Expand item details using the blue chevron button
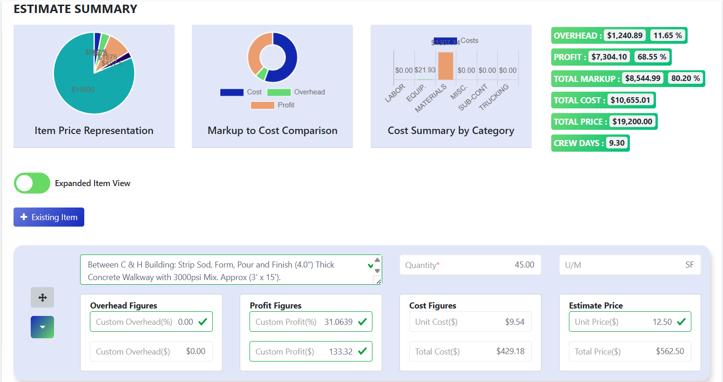723x382 pixels. tap(42, 327)
